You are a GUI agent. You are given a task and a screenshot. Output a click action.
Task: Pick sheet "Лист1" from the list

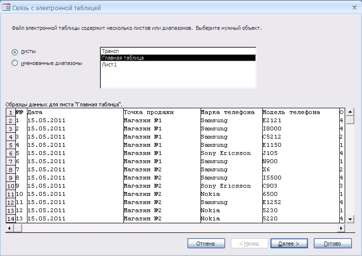pos(178,64)
